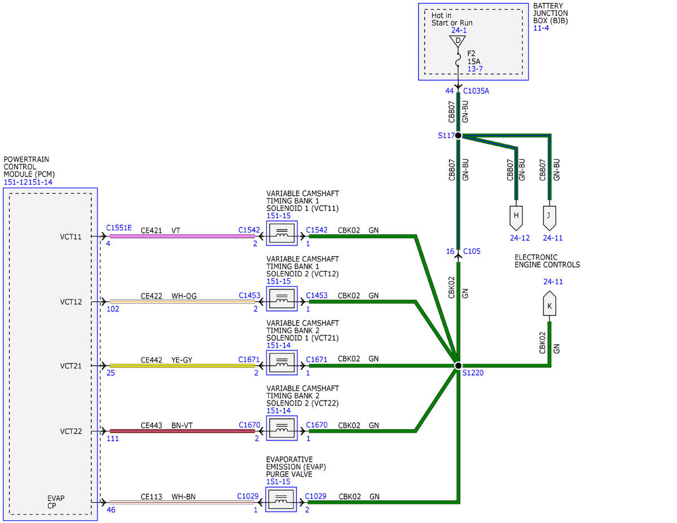Image resolution: width=677 pixels, height=523 pixels.
Task: Select the VCT21 solenoid coil symbol
Action: pos(282,363)
